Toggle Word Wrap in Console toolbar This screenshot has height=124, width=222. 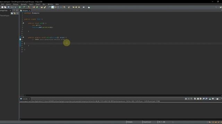click(x=201, y=99)
